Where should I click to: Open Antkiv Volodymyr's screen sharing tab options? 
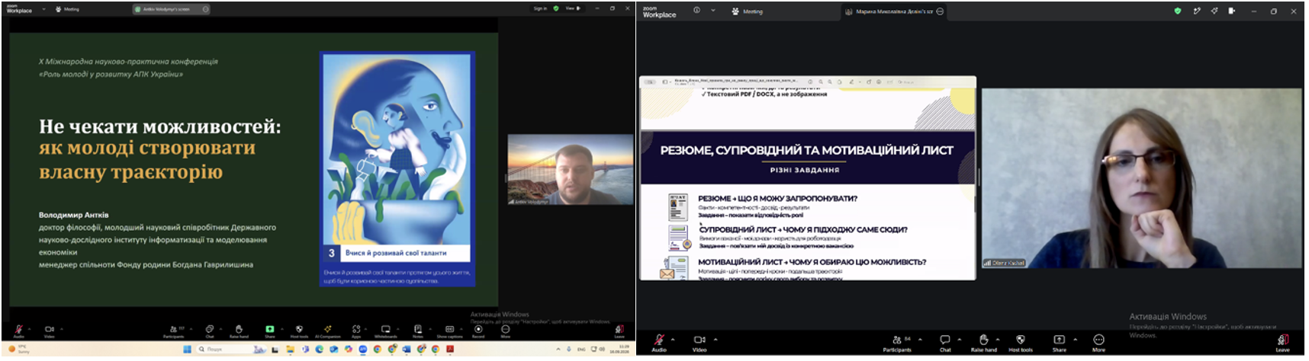pos(206,9)
